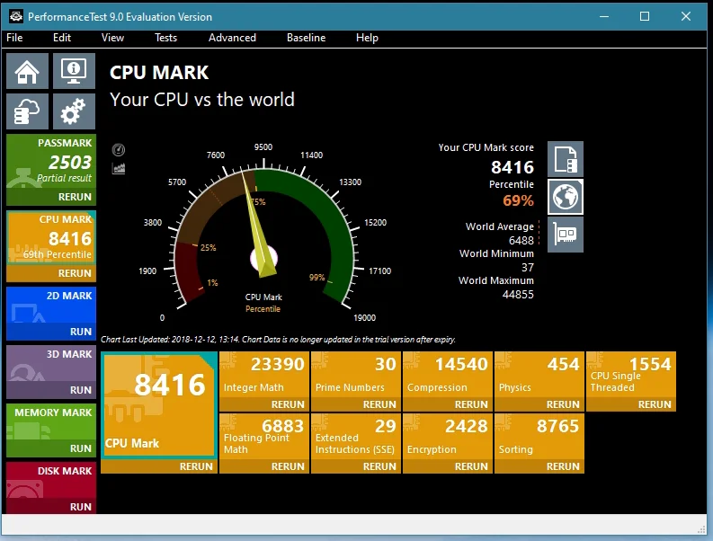Click the PerformanceTest app icon in title bar
This screenshot has width=713, height=541.
pyautogui.click(x=16, y=17)
